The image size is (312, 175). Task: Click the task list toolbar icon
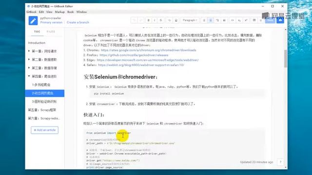tap(217, 20)
